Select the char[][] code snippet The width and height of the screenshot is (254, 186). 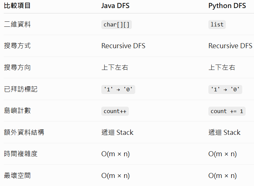click(116, 24)
